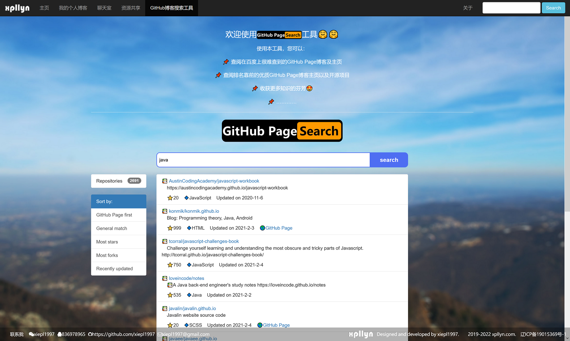Focus the search box containing java

tap(263, 160)
